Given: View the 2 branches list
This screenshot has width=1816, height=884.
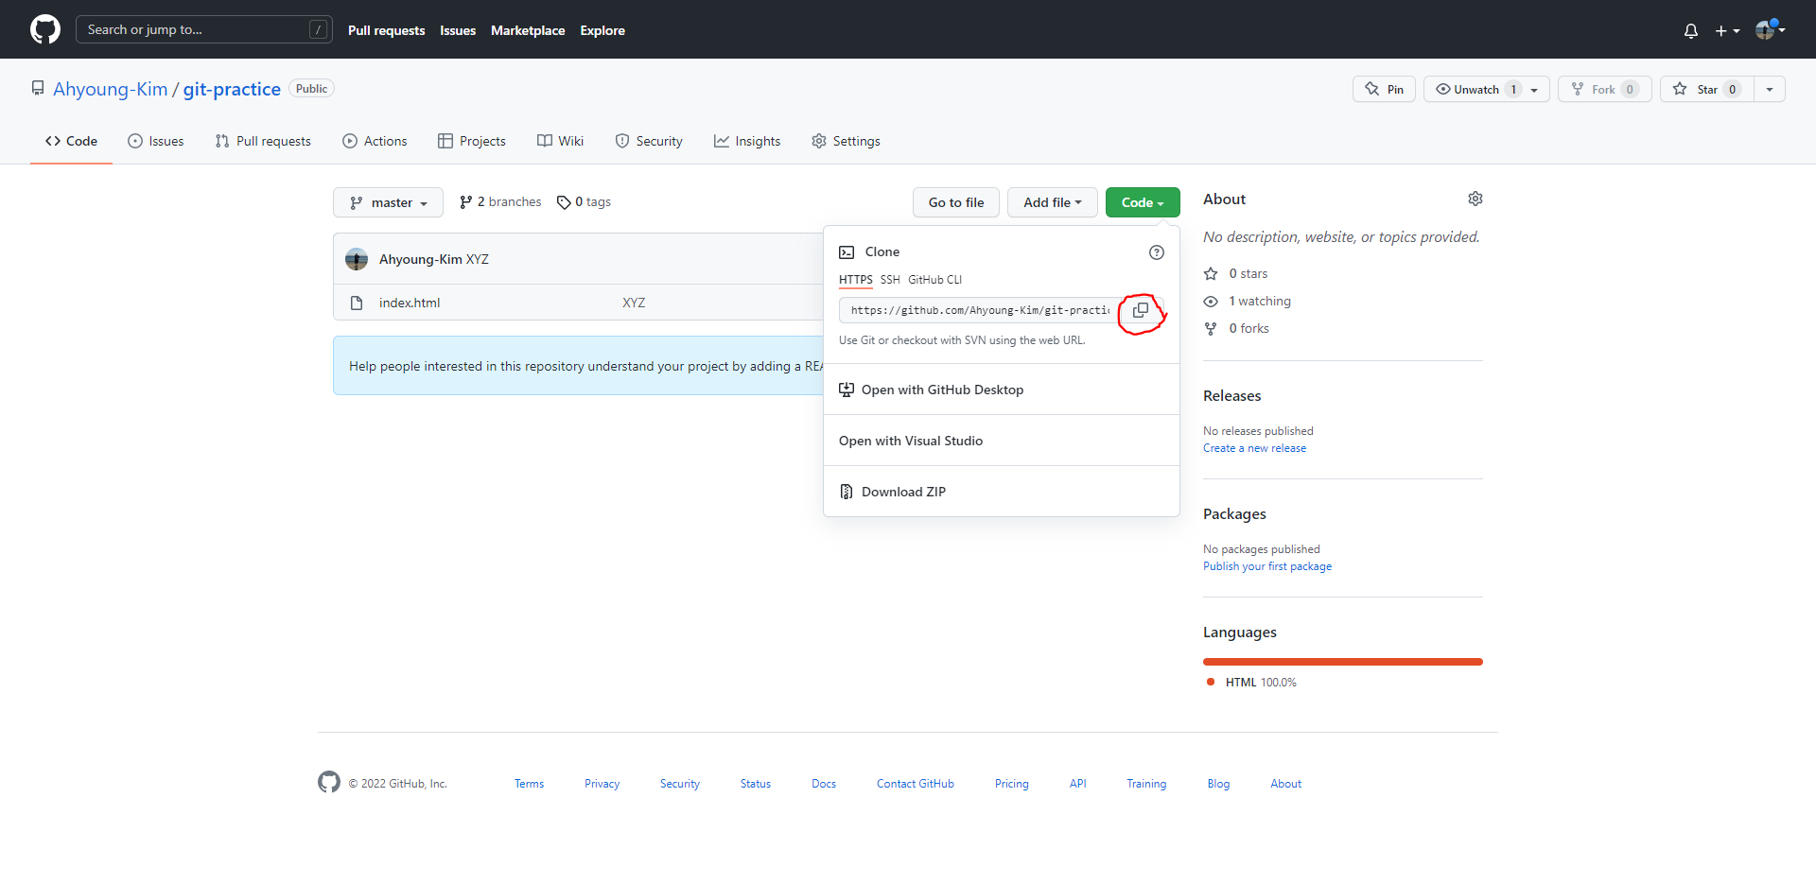Looking at the screenshot, I should tap(500, 202).
